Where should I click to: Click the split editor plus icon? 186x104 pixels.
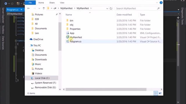pyautogui.click(x=178, y=18)
